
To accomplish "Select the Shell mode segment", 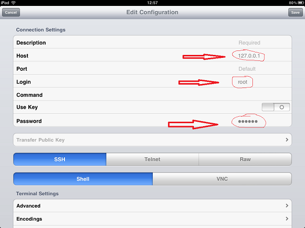I will tap(83, 179).
